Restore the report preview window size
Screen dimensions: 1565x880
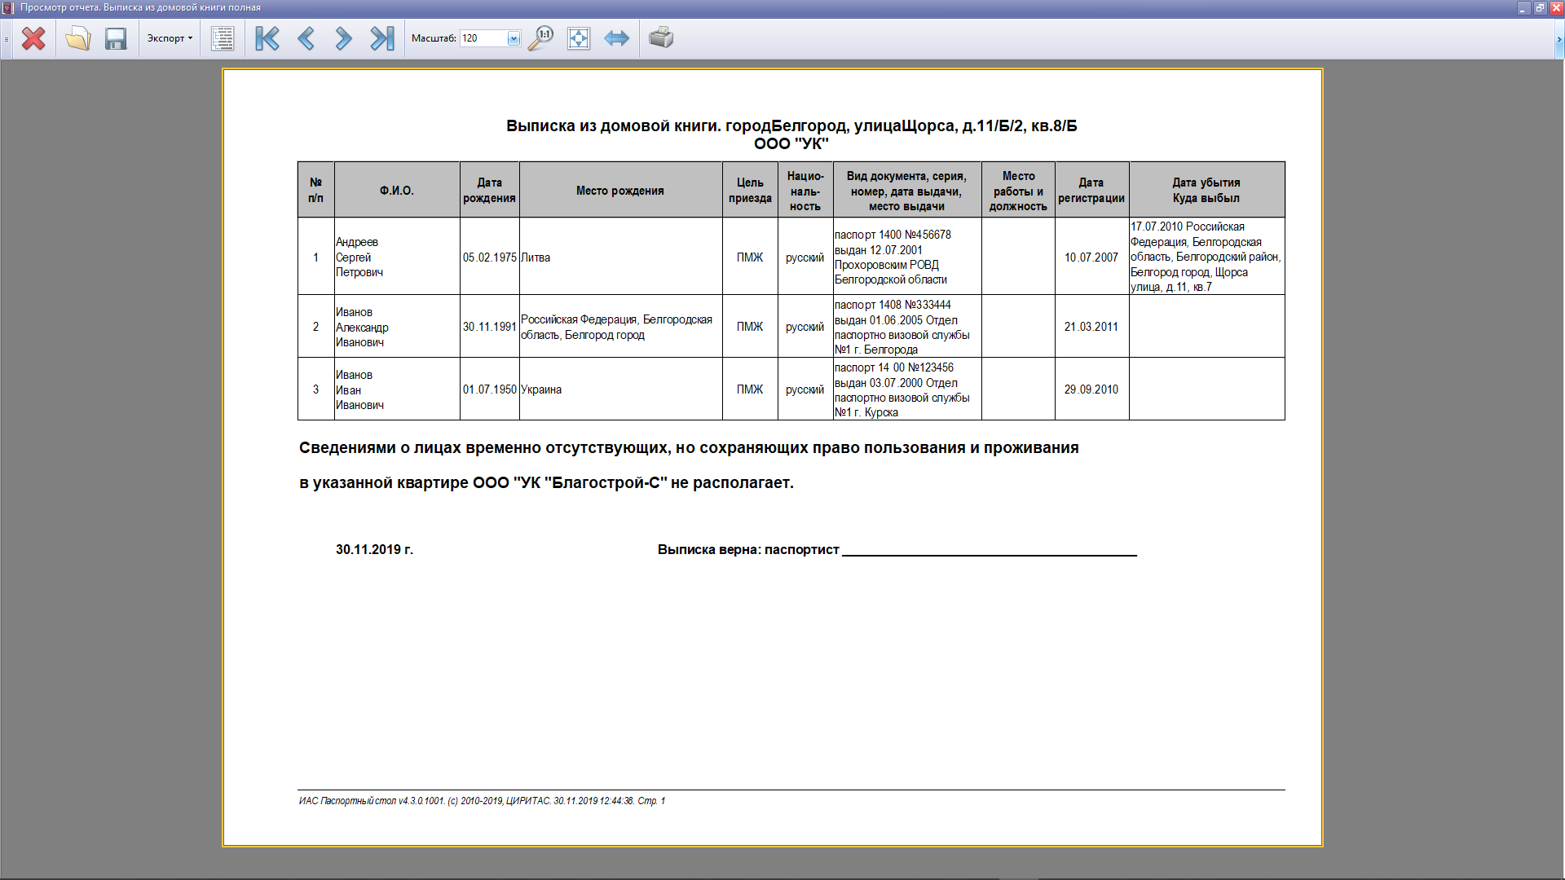(x=1539, y=8)
